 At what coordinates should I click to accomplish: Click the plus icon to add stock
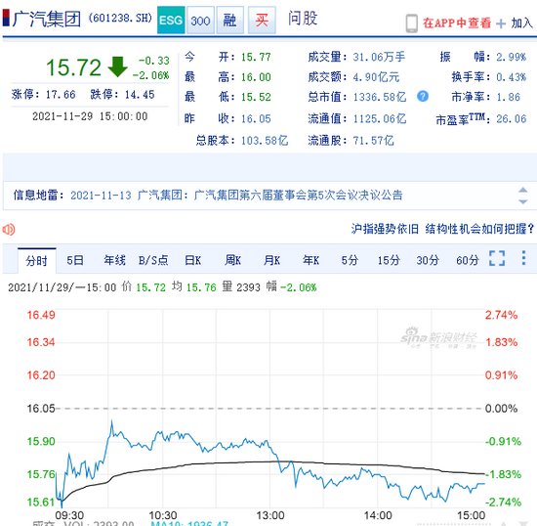[x=501, y=23]
